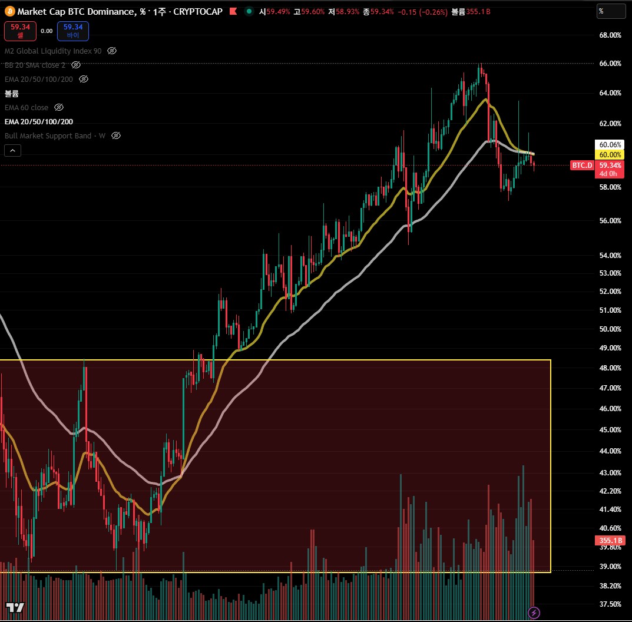Image resolution: width=632 pixels, height=622 pixels.
Task: Unhide the greyed EMA 20/50/100/200 indicator
Action: (x=84, y=79)
